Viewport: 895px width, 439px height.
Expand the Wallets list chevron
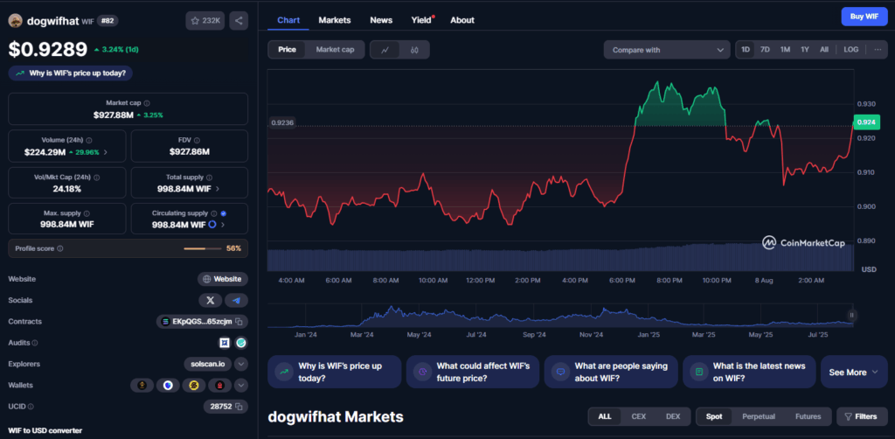241,386
